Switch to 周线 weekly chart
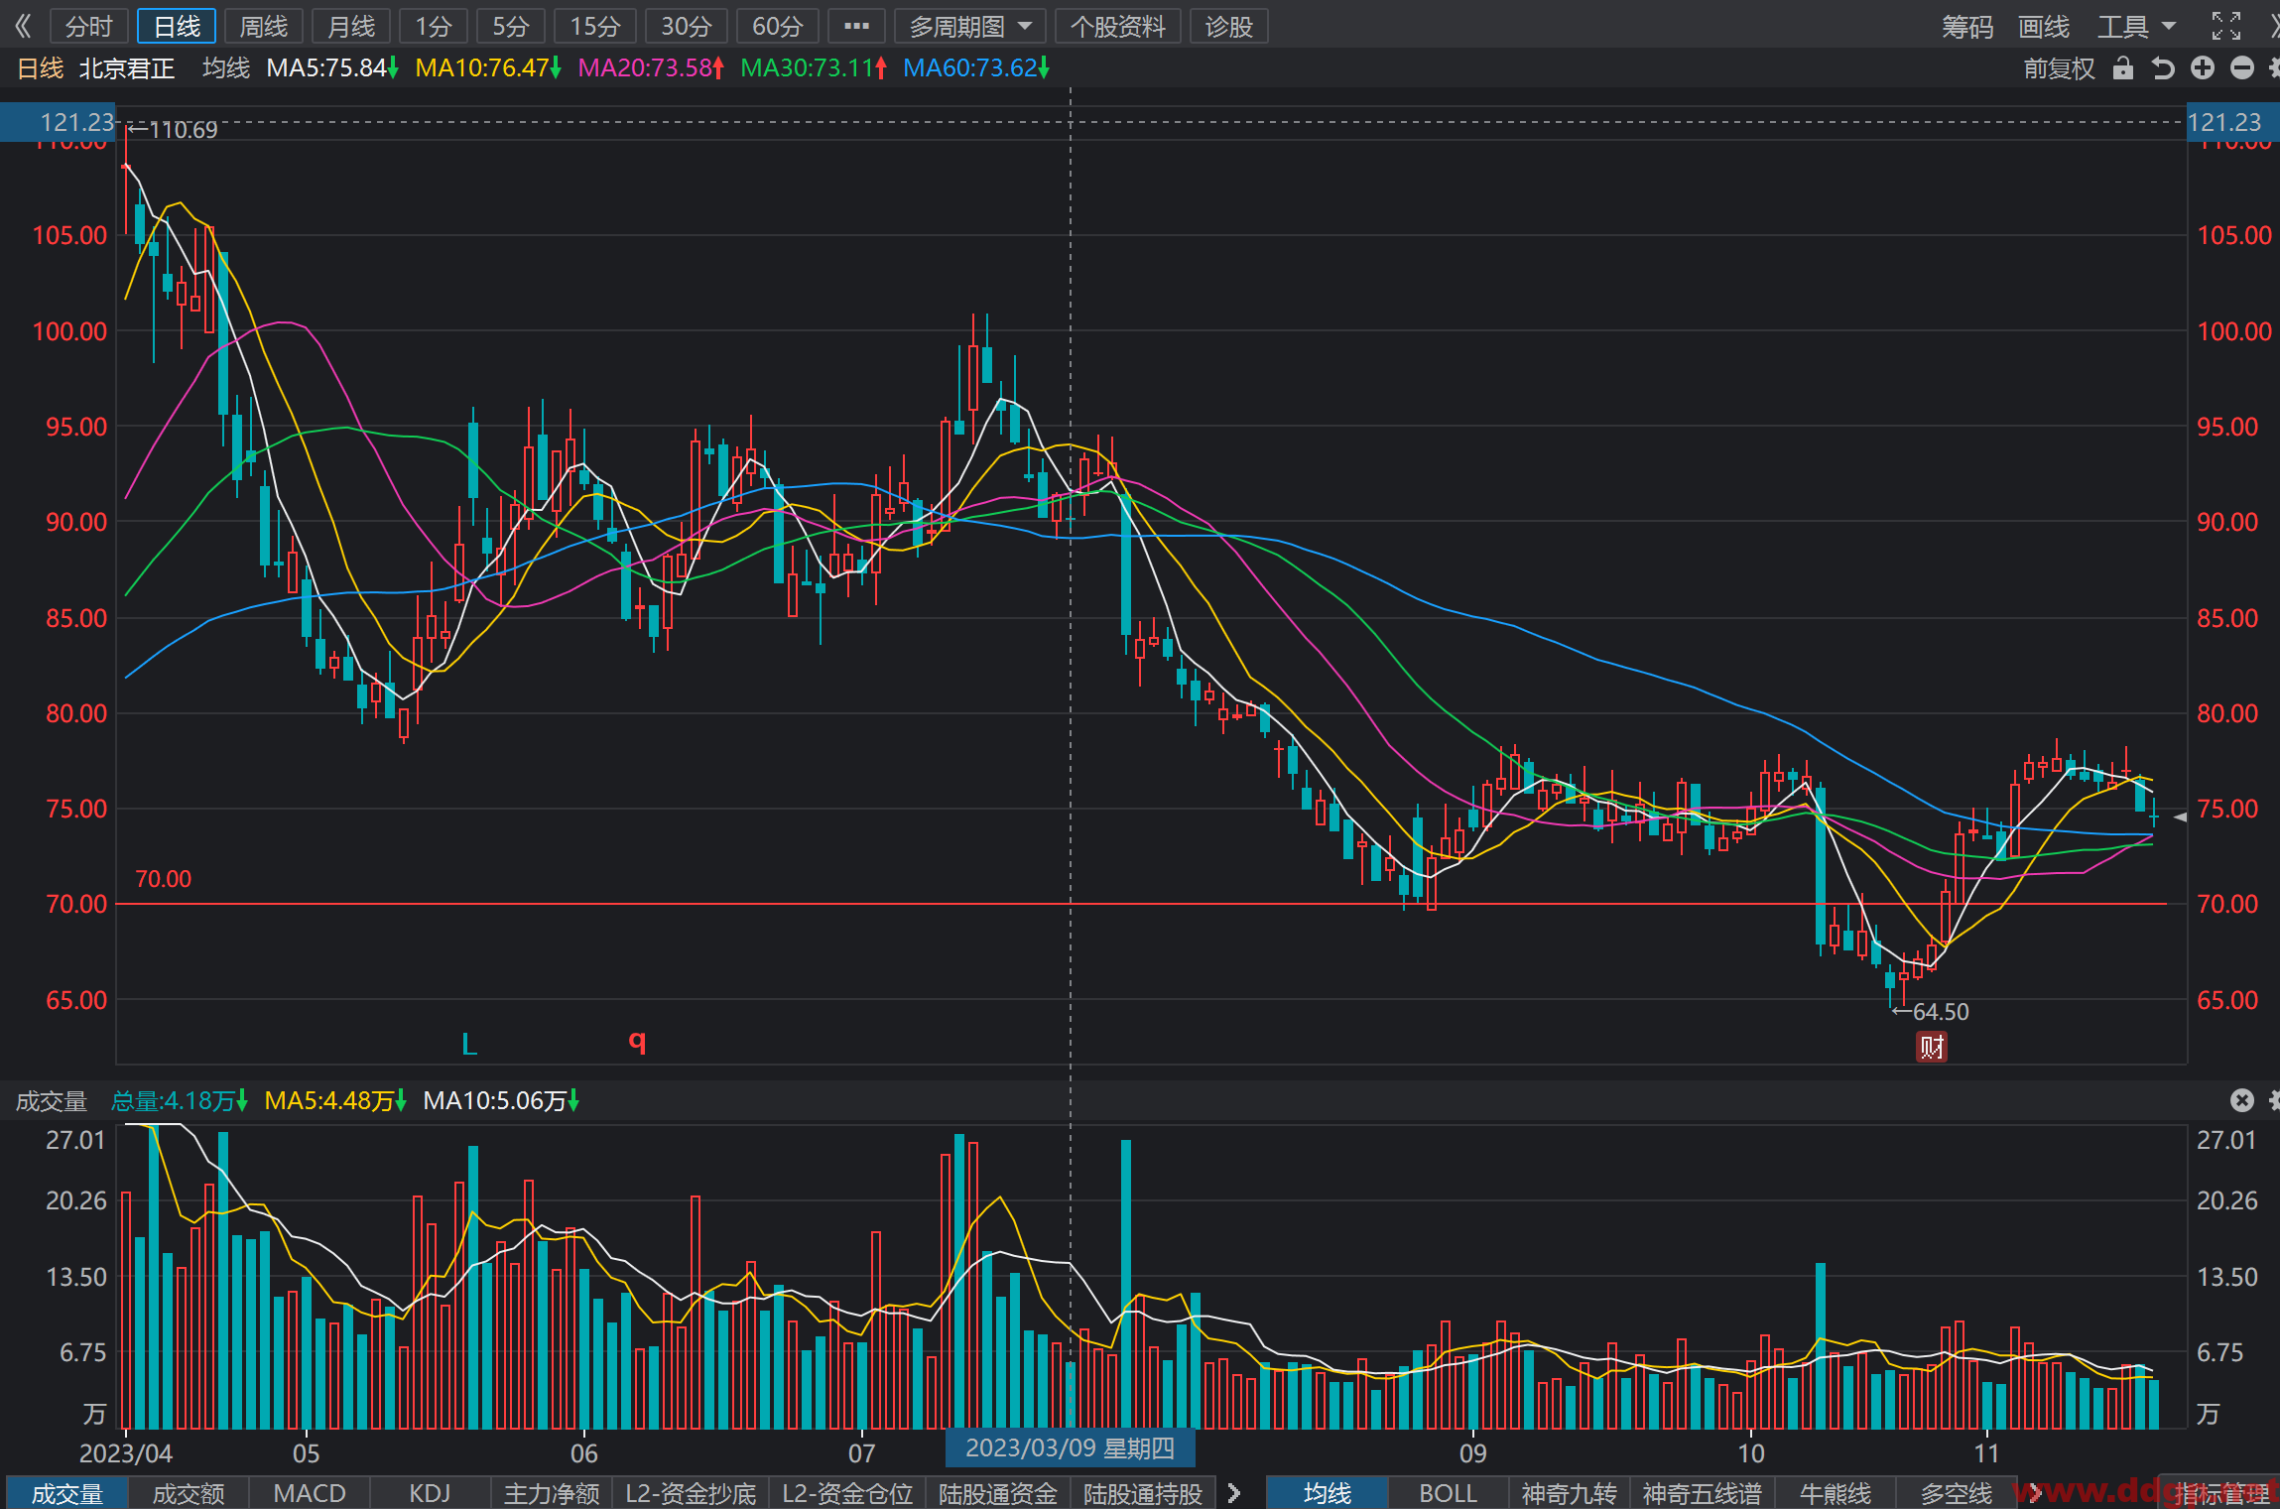Screen dimensions: 2280x1509 [x=264, y=27]
